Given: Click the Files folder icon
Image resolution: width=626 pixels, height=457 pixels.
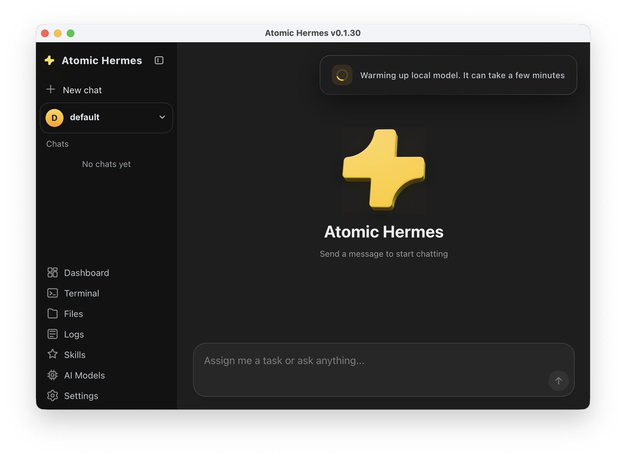Looking at the screenshot, I should [53, 314].
